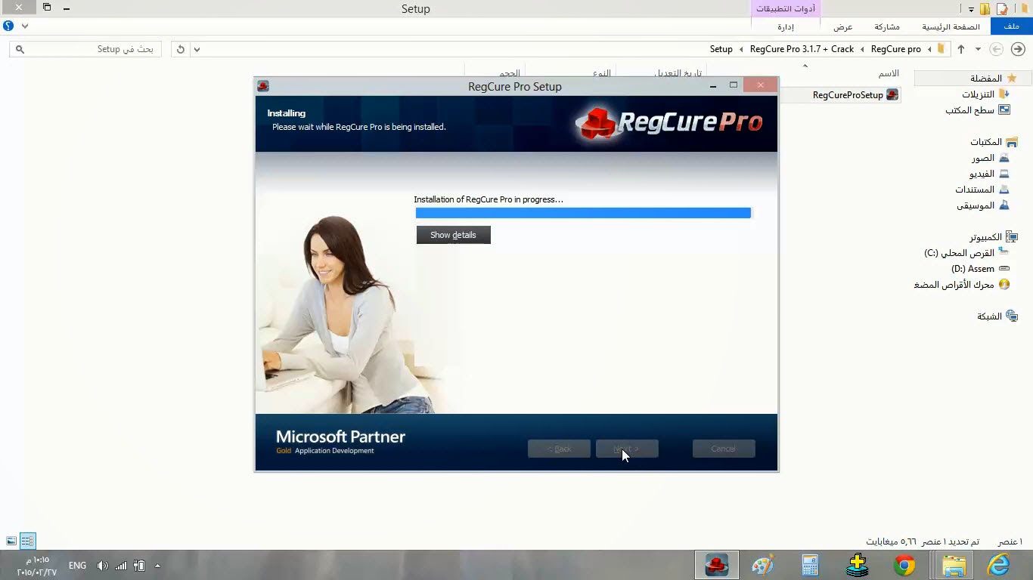The image size is (1033, 580).
Task: Open Calculator from the taskbar
Action: coord(810,565)
